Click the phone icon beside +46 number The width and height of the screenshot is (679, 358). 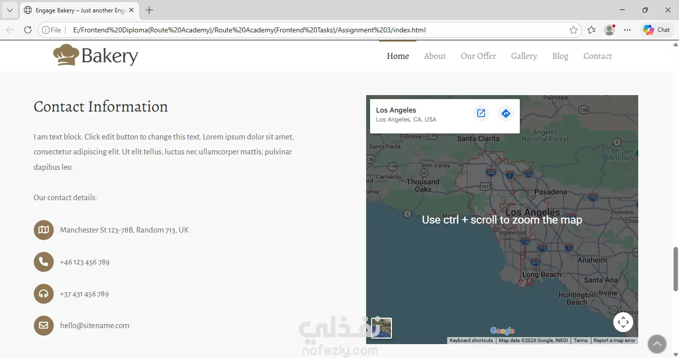(44, 262)
